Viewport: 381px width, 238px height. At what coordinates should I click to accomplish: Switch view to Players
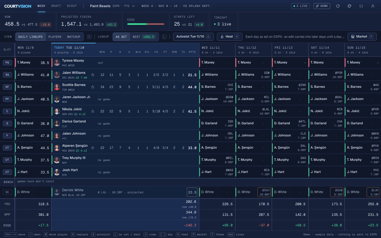point(55,37)
